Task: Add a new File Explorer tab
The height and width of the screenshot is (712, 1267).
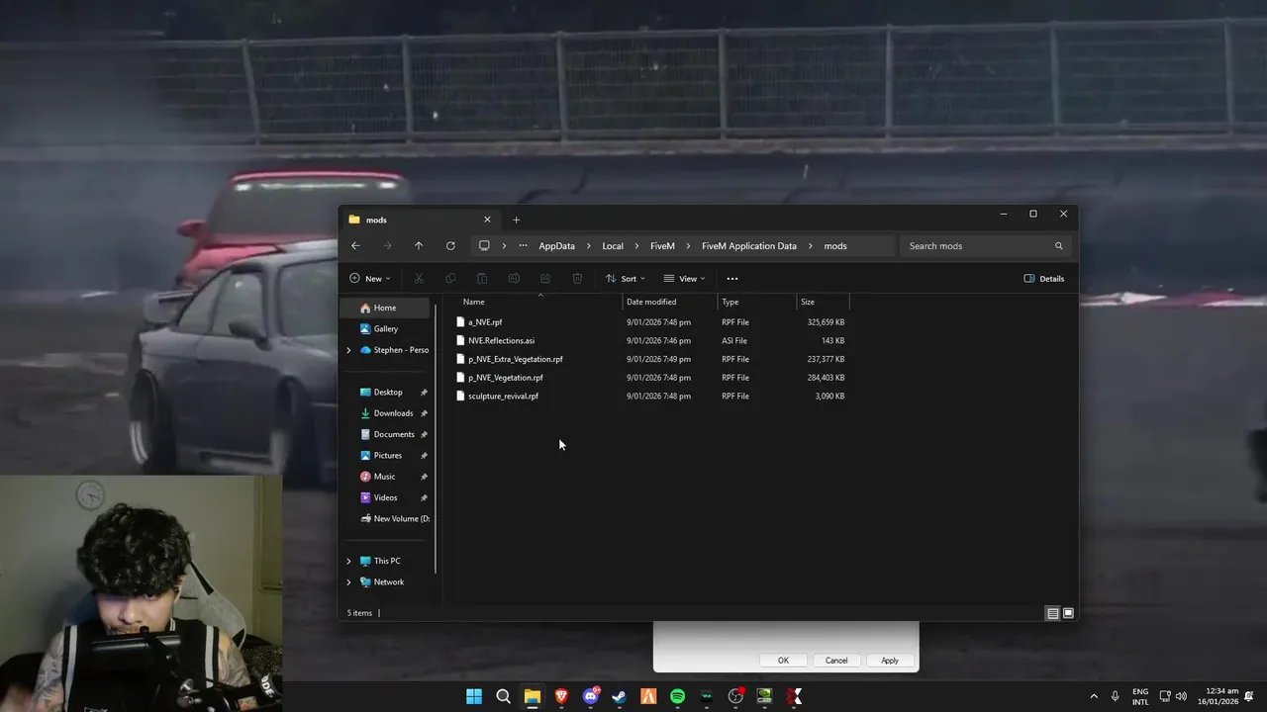Action: pos(516,220)
